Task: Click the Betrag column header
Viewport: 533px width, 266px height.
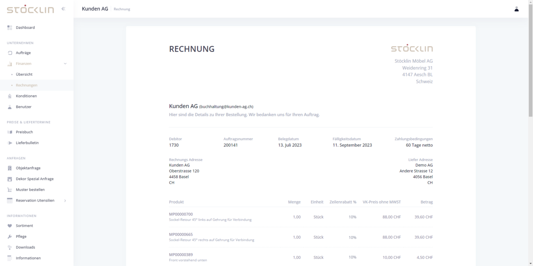Action: tap(427, 202)
